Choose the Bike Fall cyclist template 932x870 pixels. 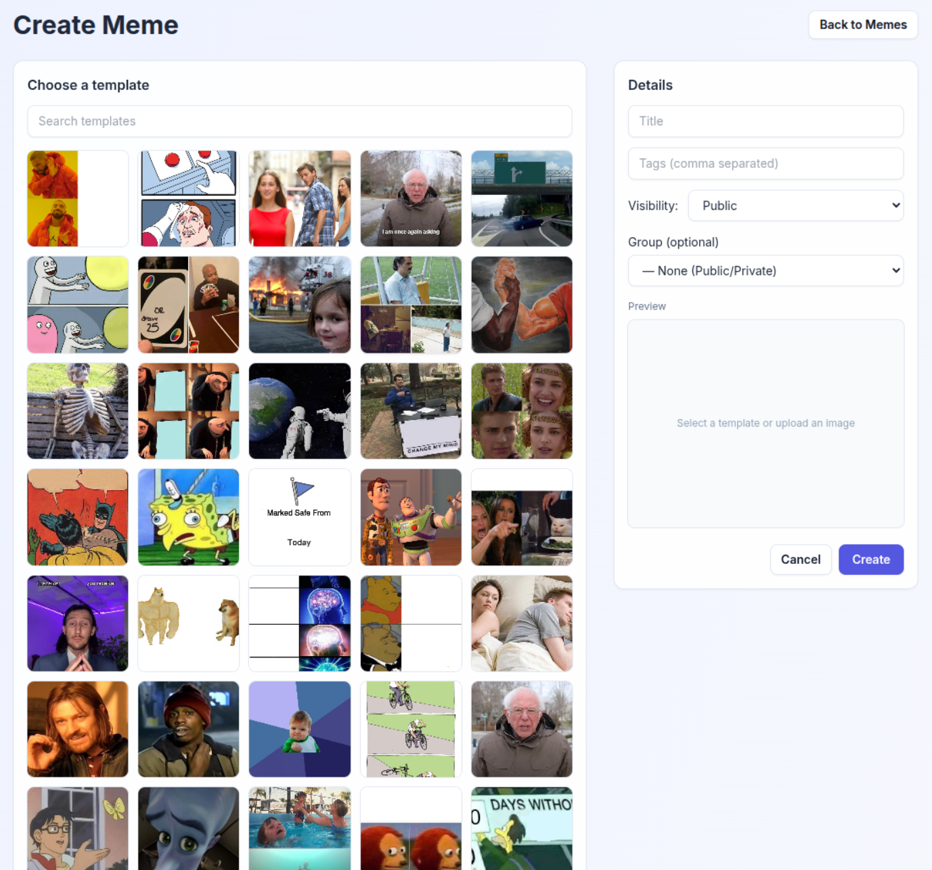pos(411,729)
